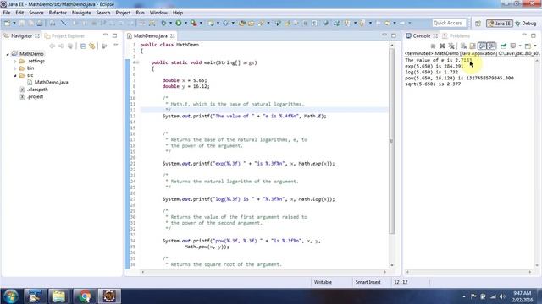Click Remove All Terminated Launches double-X icon
The image size is (542, 304).
coord(451,46)
